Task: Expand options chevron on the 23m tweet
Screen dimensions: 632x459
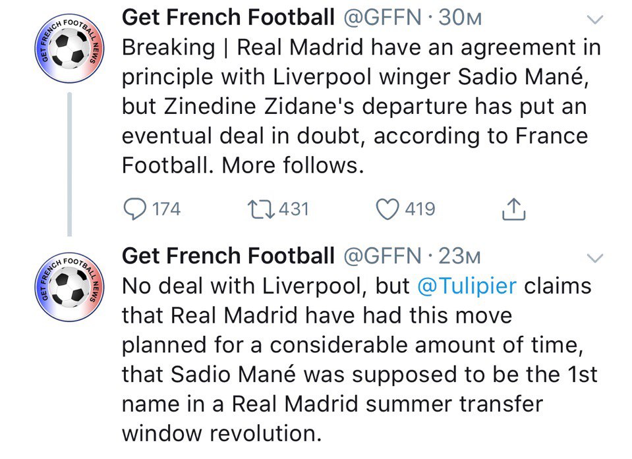Action: [x=594, y=257]
